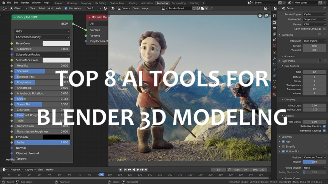This screenshot has height=184, width=328.
Task: Open the Render properties tab icon
Action: click(x=274, y=22)
